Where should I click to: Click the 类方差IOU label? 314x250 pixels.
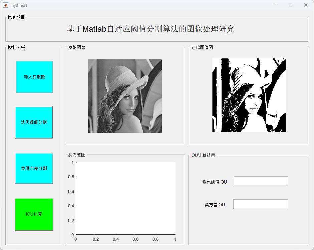click(x=215, y=205)
